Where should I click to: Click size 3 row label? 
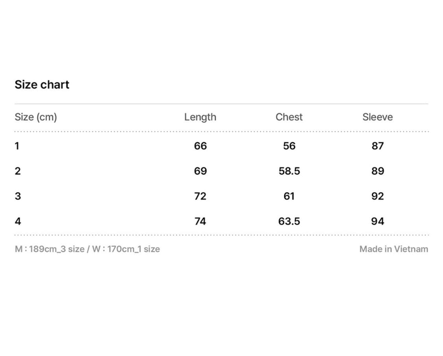(x=17, y=196)
